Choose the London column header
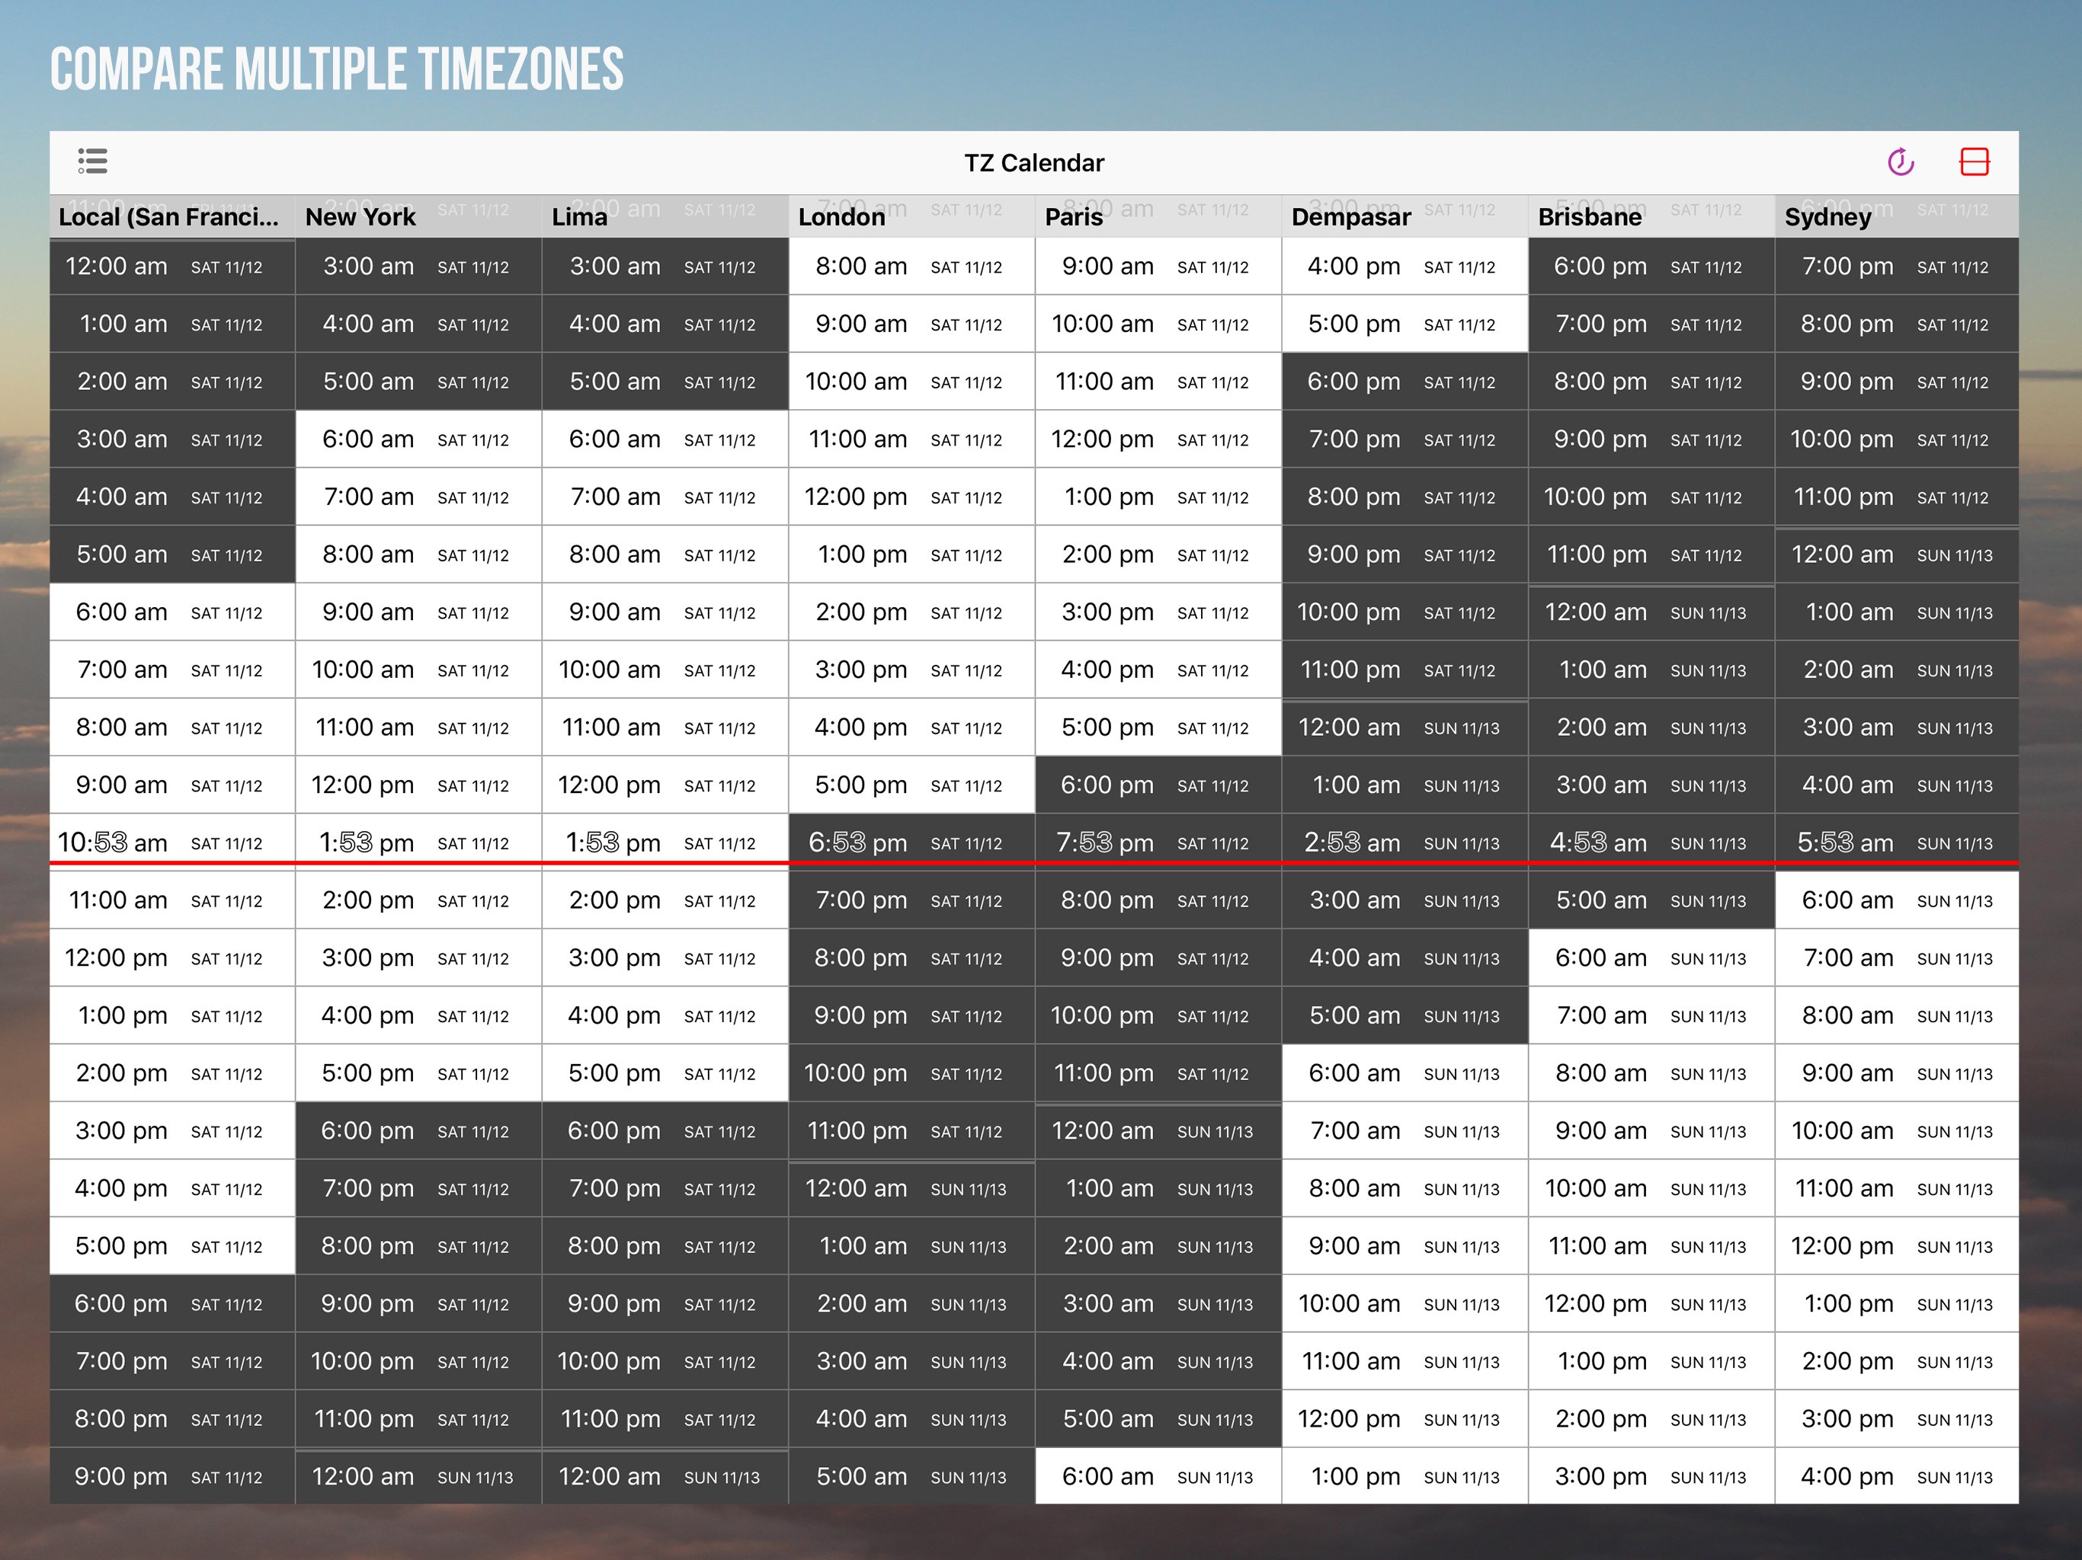Viewport: 2082px width, 1560px height. coord(912,217)
